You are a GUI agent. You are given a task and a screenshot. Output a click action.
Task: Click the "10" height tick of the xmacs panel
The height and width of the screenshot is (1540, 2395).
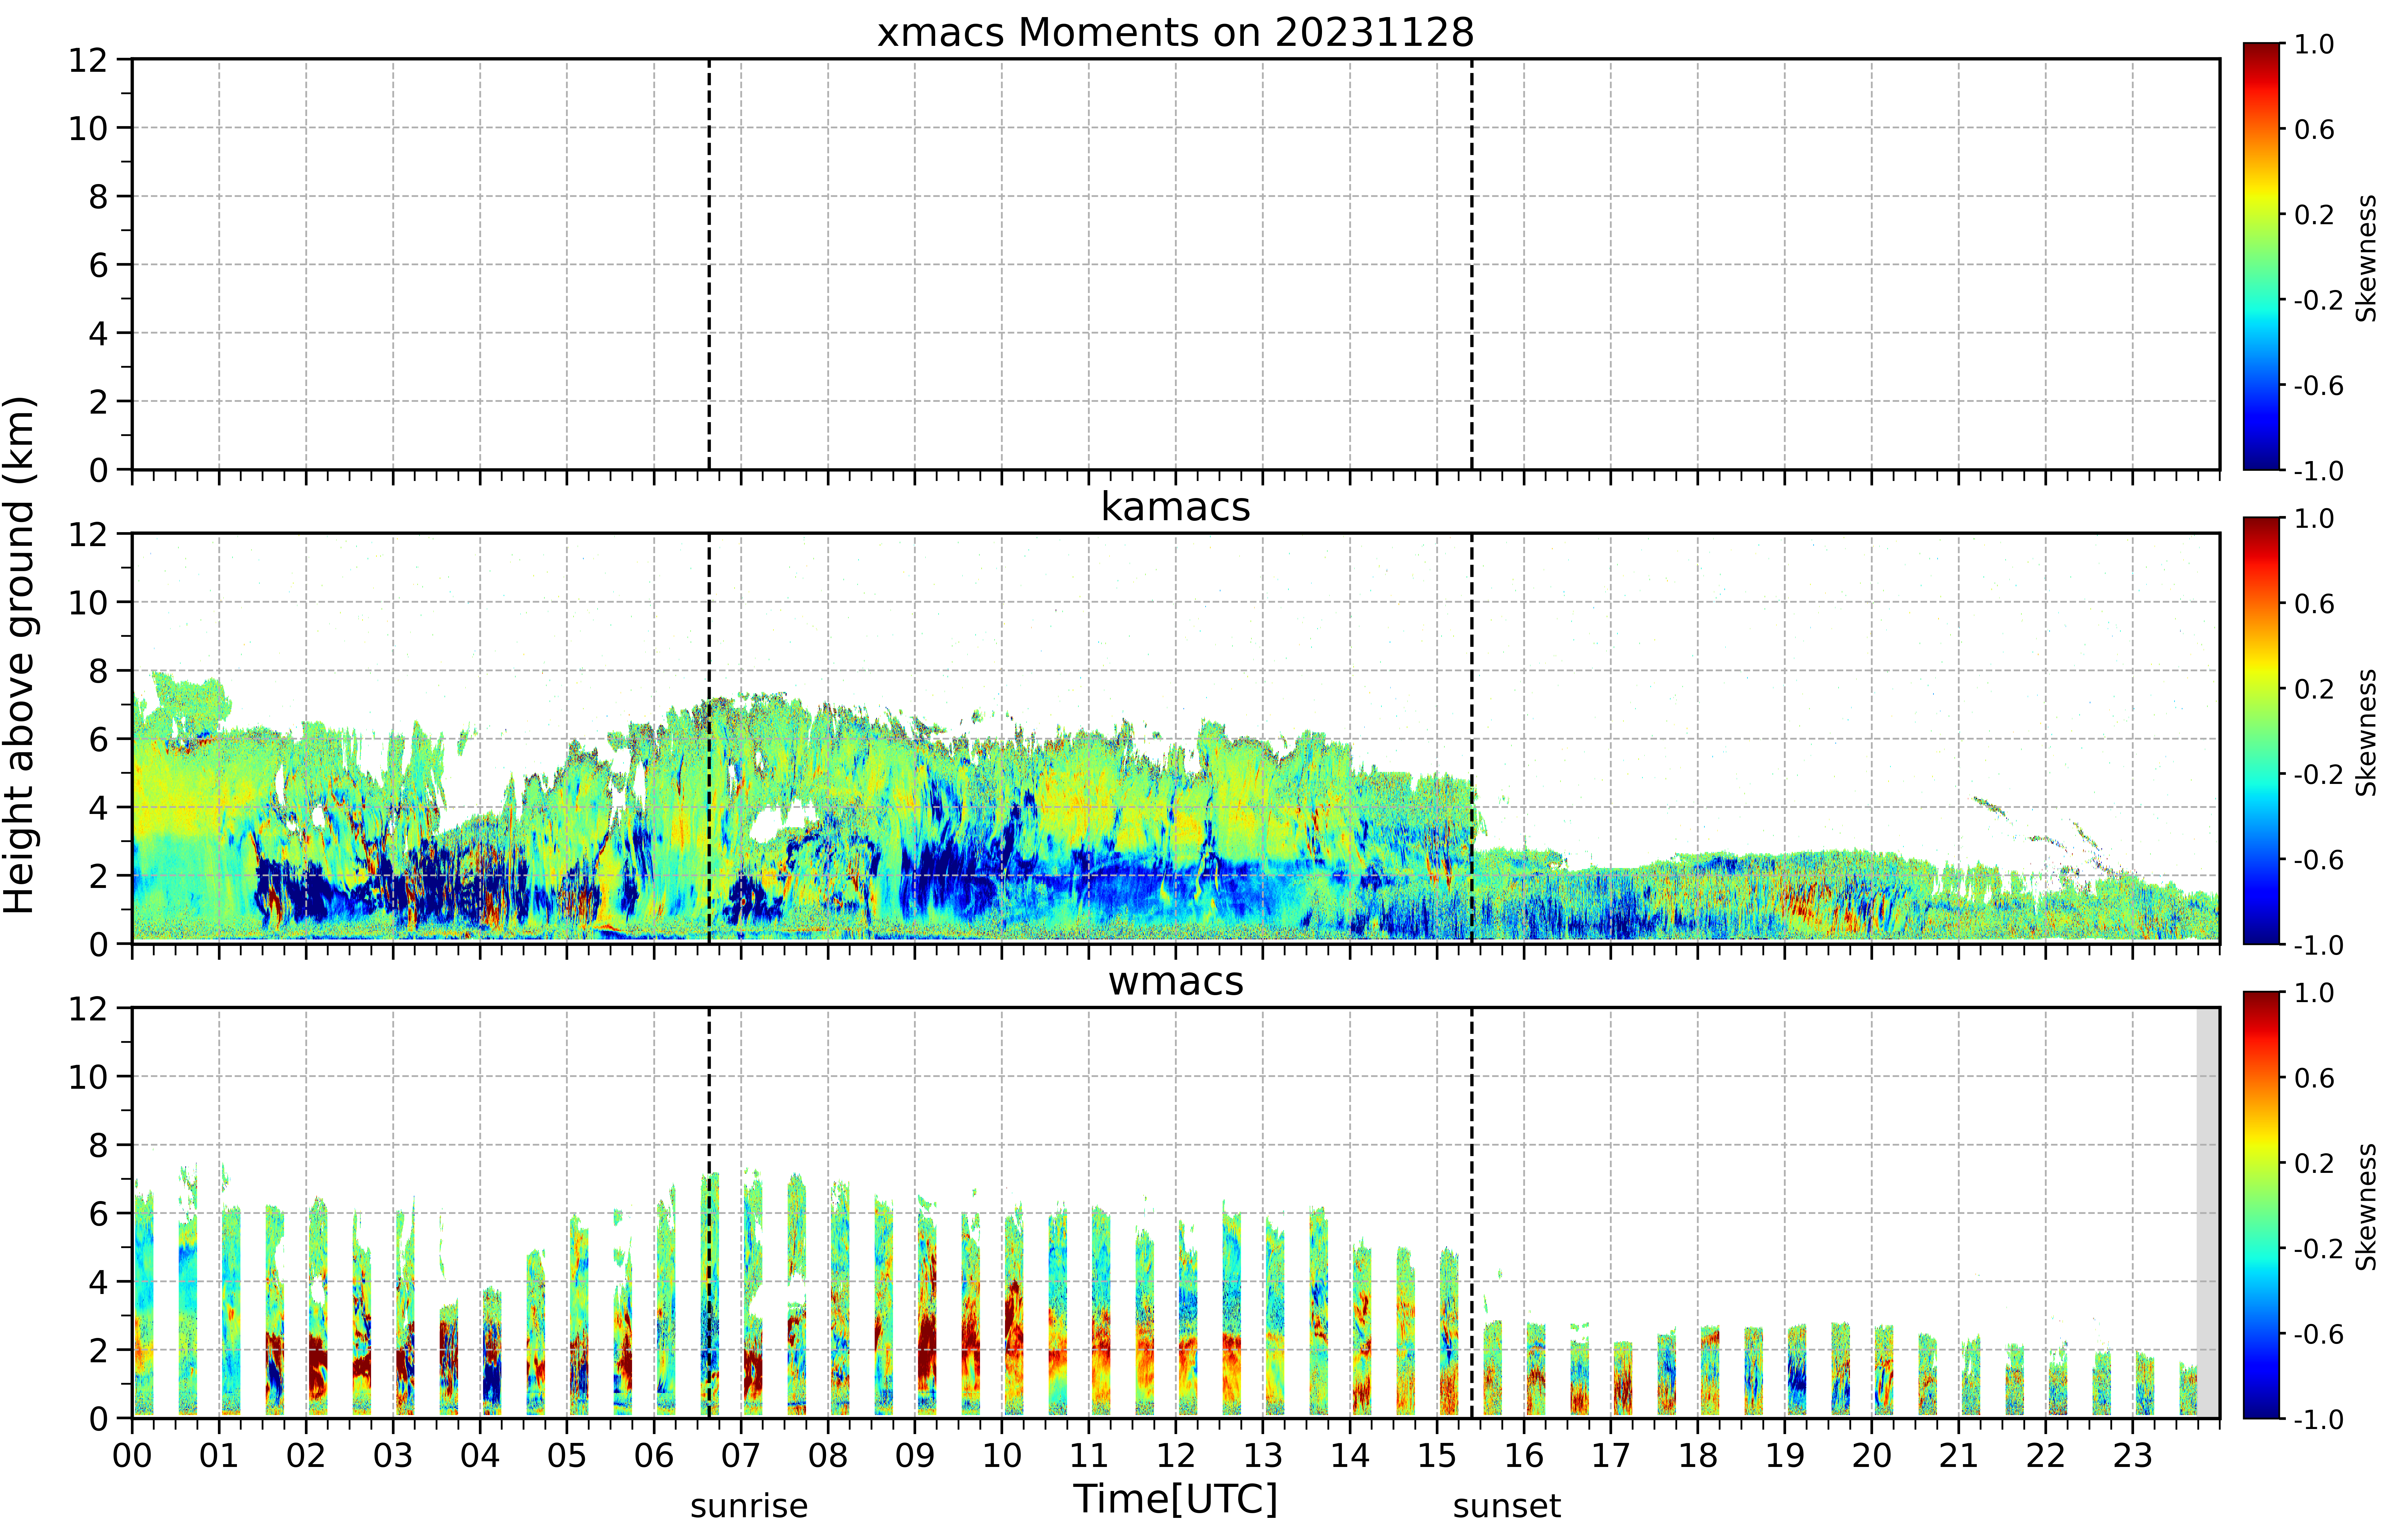point(88,128)
